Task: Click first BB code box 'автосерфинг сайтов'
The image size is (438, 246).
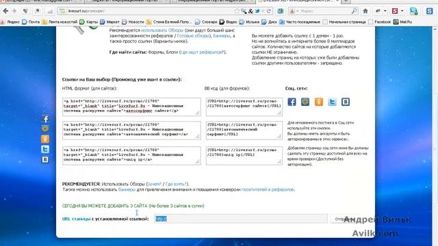Action: coord(244,107)
